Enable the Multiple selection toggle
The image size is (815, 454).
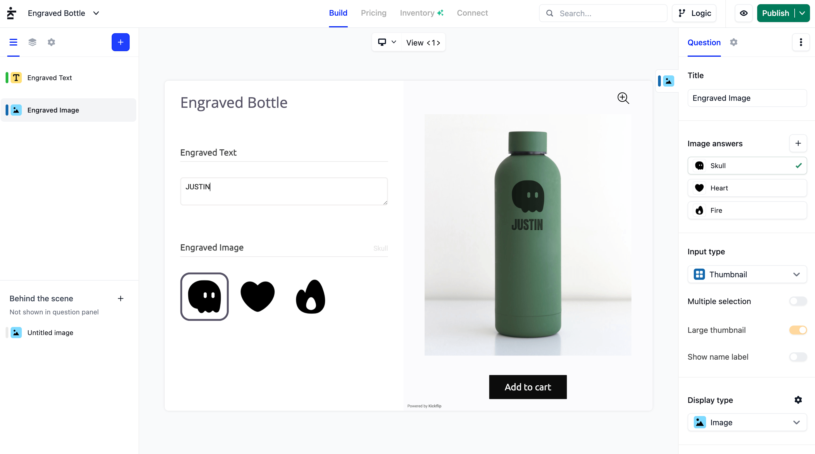[798, 301]
